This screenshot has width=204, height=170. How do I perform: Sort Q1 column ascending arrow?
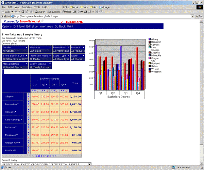(33, 91)
